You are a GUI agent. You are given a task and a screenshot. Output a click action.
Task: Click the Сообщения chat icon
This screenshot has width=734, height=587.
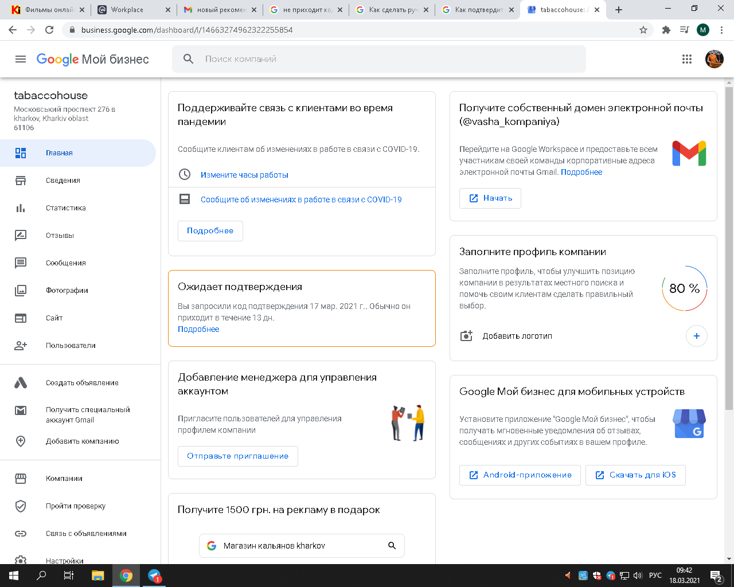(21, 263)
